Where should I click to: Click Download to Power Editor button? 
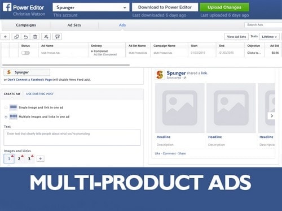[165, 7]
